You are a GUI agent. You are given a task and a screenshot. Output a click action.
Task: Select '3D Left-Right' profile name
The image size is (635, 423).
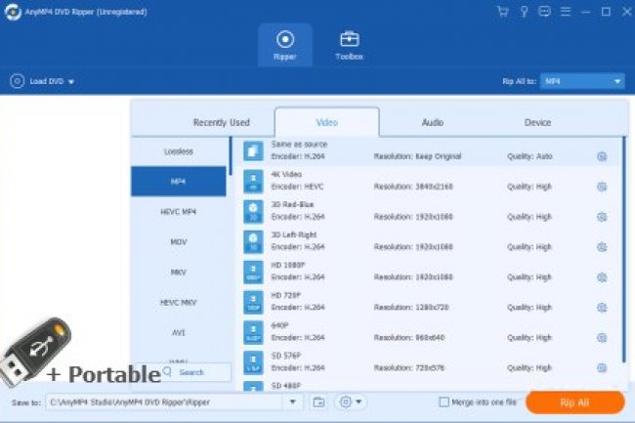(294, 234)
